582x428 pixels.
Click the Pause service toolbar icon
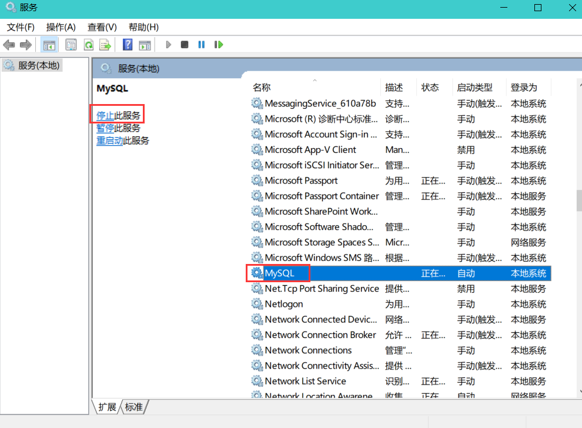[201, 45]
